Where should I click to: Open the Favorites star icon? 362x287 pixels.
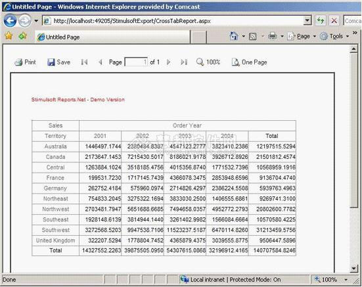[9, 35]
